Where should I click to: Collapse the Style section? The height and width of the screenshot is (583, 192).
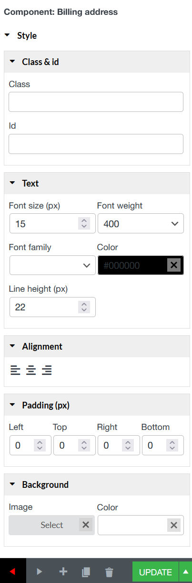7,35
